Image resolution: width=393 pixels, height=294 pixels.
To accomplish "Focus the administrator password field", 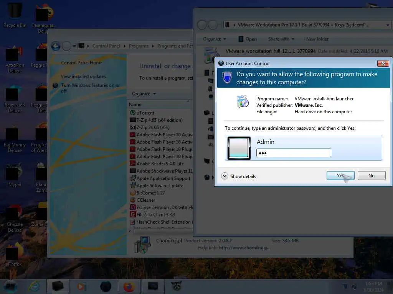I will point(294,153).
